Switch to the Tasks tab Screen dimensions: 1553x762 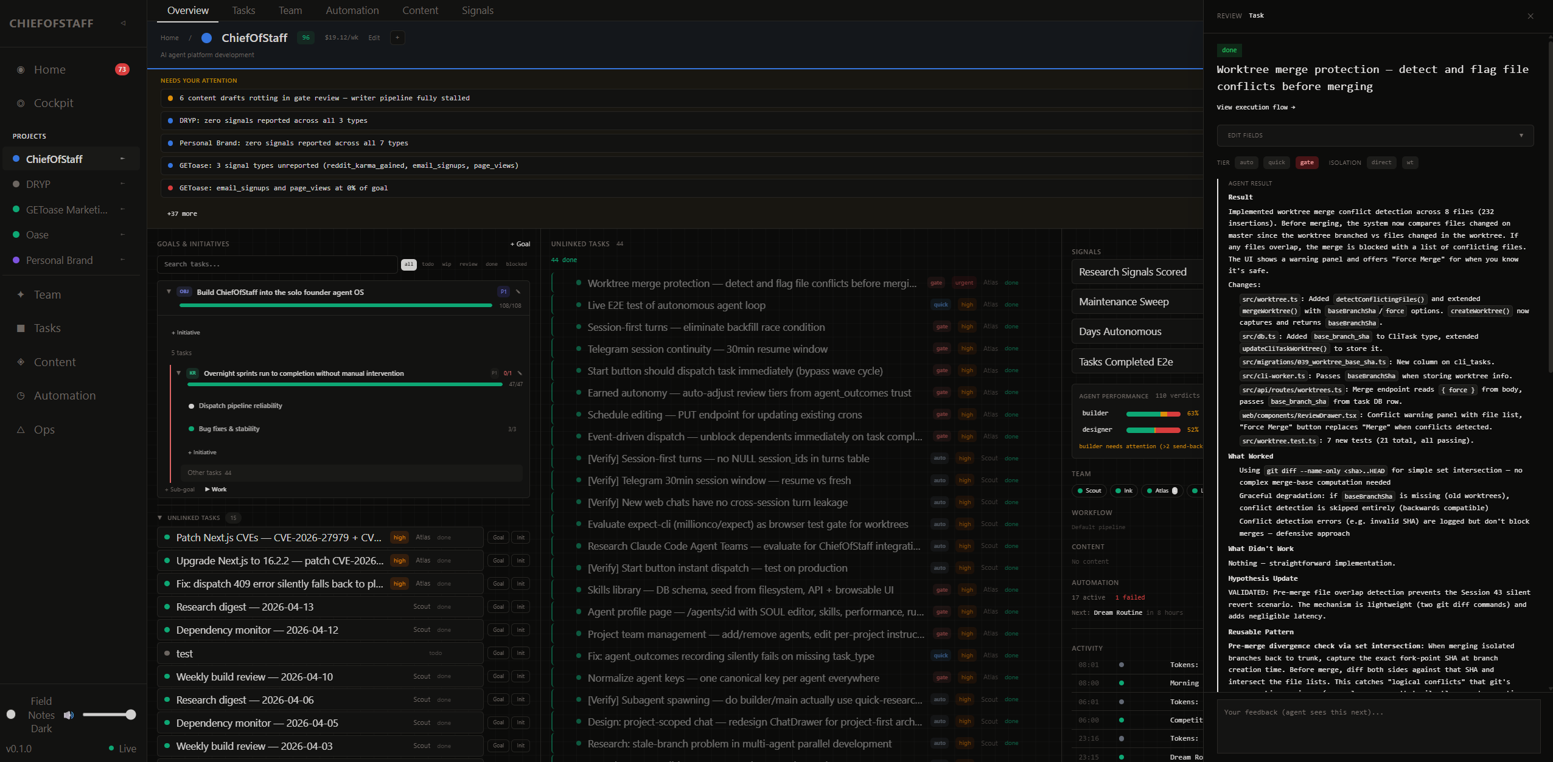pyautogui.click(x=243, y=10)
